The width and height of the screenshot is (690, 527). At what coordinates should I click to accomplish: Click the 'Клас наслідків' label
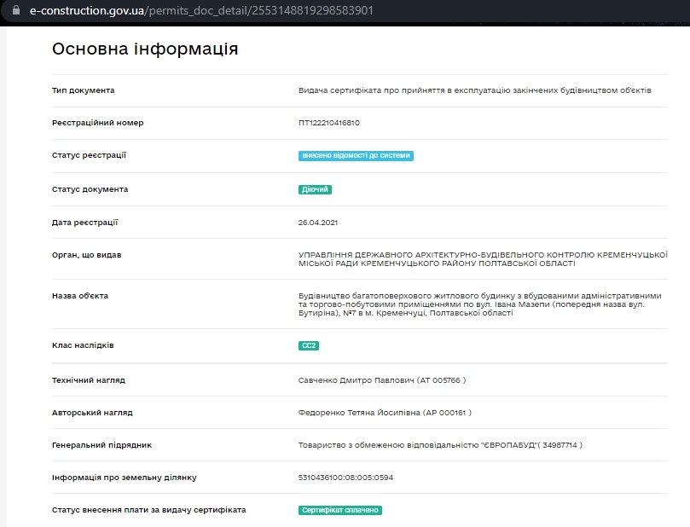(83, 345)
